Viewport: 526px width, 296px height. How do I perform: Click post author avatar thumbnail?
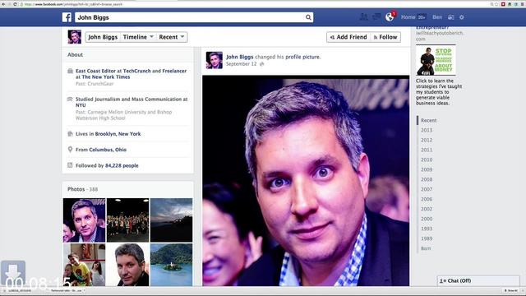pyautogui.click(x=214, y=60)
